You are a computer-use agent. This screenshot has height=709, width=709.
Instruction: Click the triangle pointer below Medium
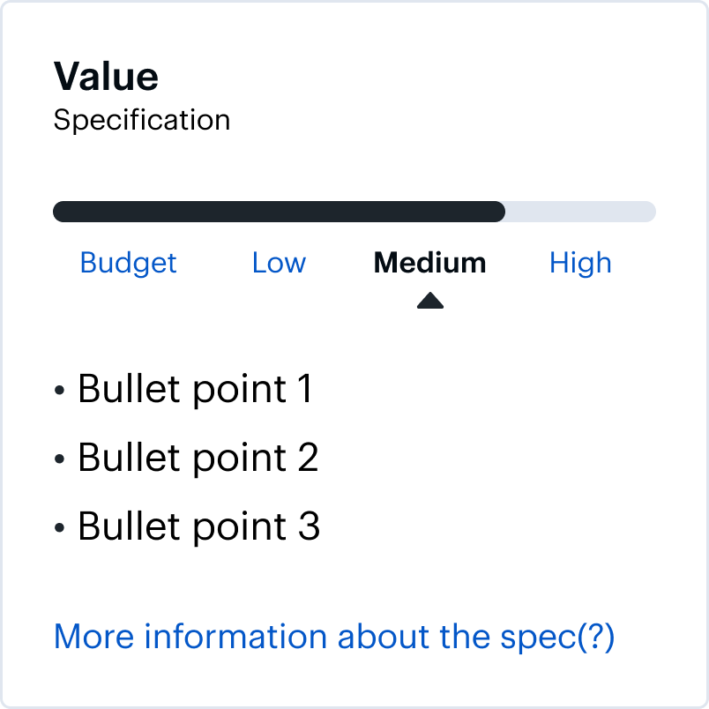(x=429, y=301)
